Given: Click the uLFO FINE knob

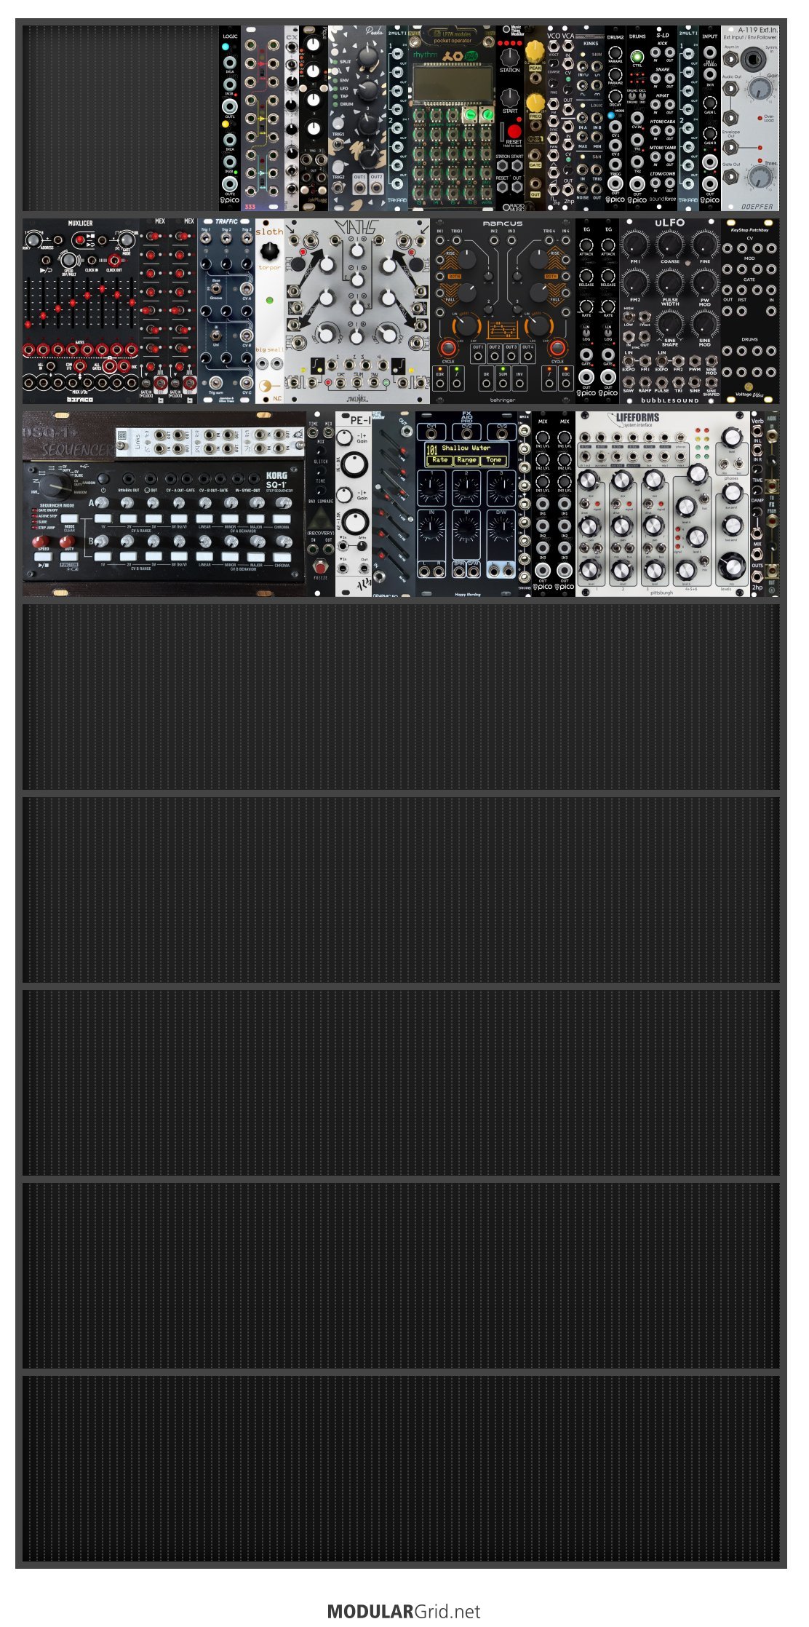Looking at the screenshot, I should (705, 245).
